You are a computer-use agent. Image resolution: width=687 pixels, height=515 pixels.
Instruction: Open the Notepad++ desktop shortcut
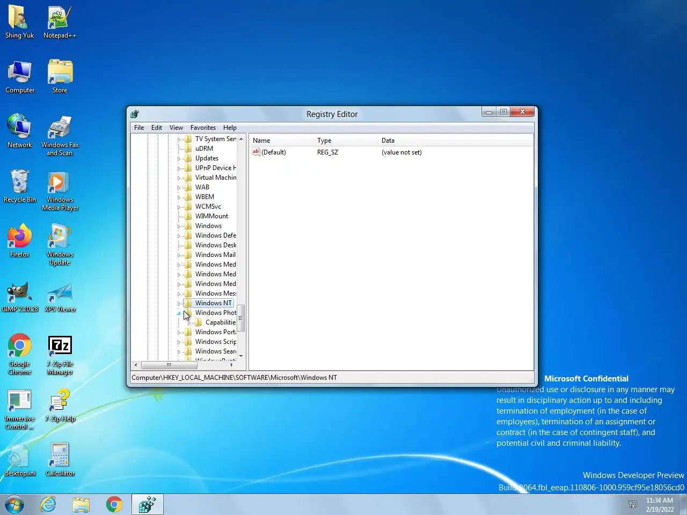point(60,23)
